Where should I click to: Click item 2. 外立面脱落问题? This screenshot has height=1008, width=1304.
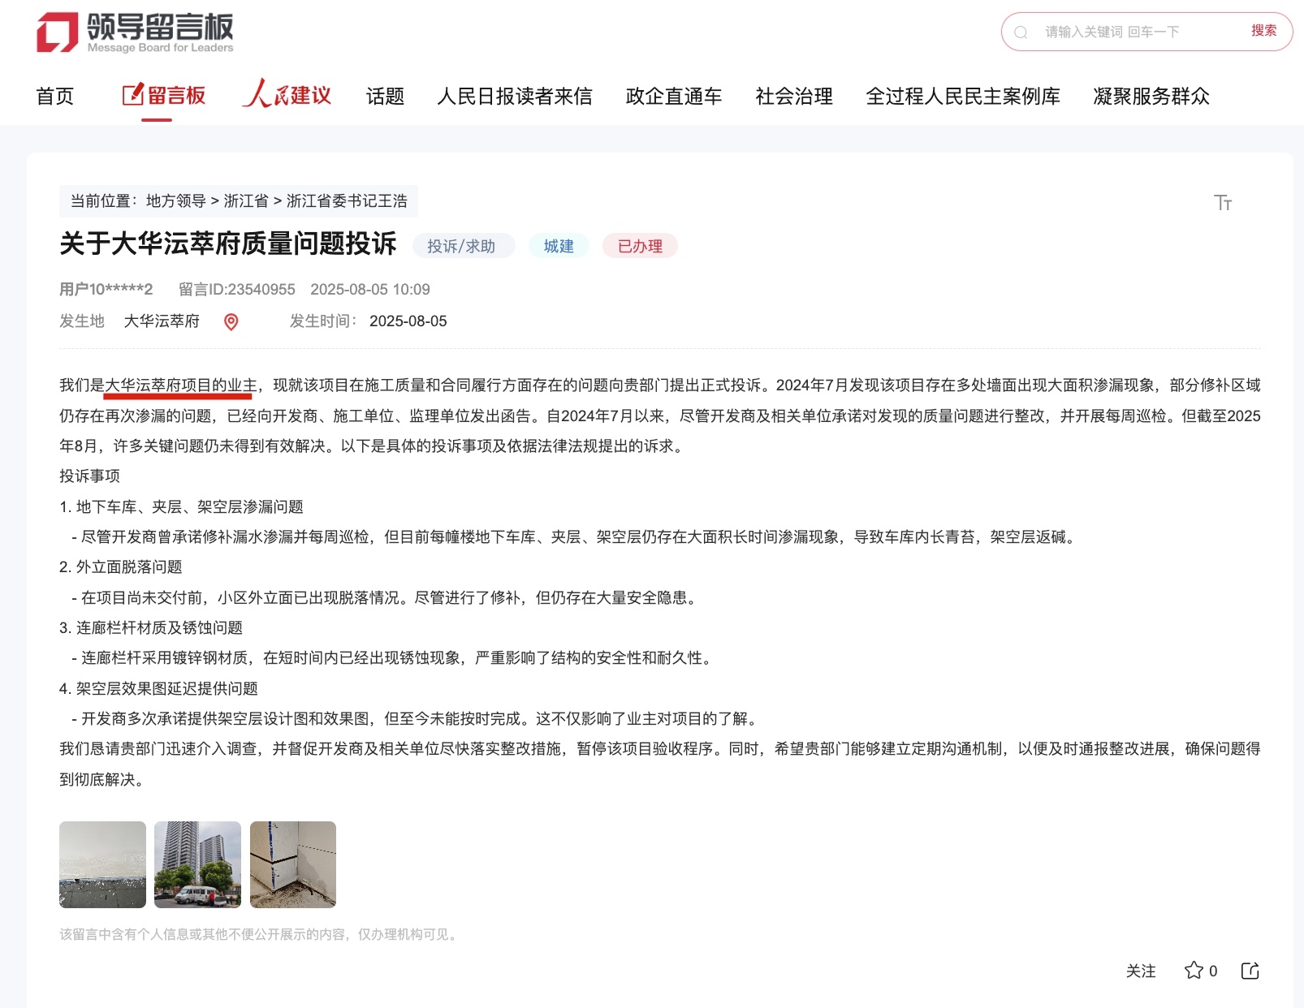(x=121, y=567)
